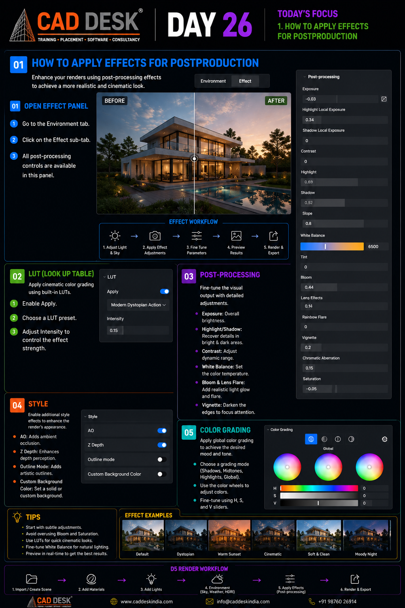Select the second color grading mode icon
The width and height of the screenshot is (405, 608).
[x=324, y=439]
